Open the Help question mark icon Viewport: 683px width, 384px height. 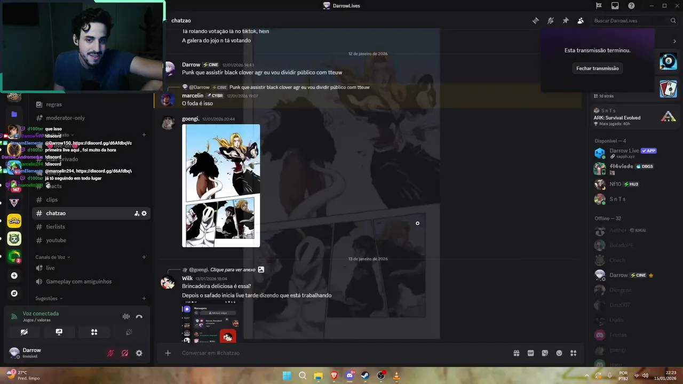[x=631, y=6]
